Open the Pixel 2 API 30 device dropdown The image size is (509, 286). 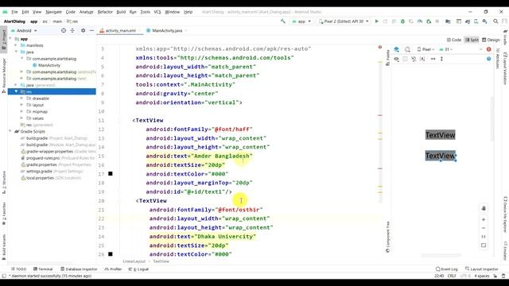[x=344, y=21]
